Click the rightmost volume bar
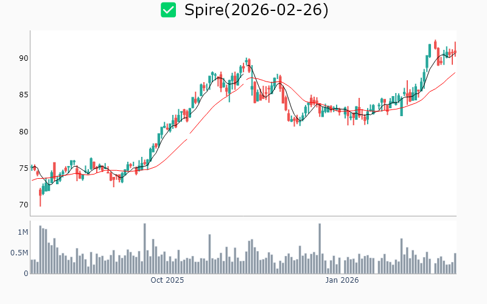 pyautogui.click(x=455, y=263)
